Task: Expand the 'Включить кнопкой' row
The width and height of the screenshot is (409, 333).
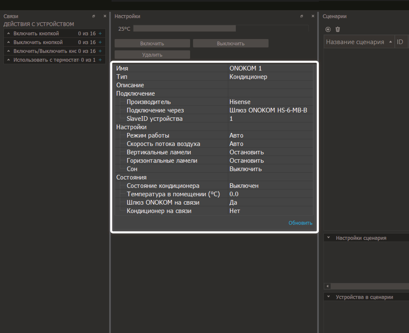Action: 8,34
